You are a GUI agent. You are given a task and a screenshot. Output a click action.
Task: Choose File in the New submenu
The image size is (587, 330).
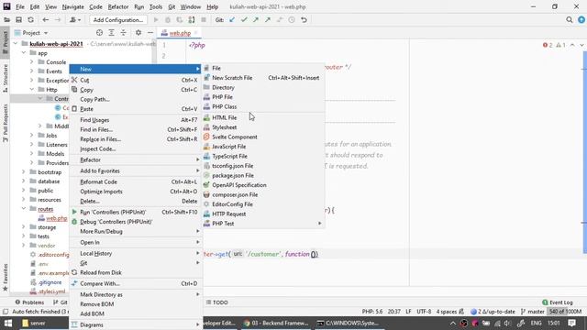tap(216, 68)
